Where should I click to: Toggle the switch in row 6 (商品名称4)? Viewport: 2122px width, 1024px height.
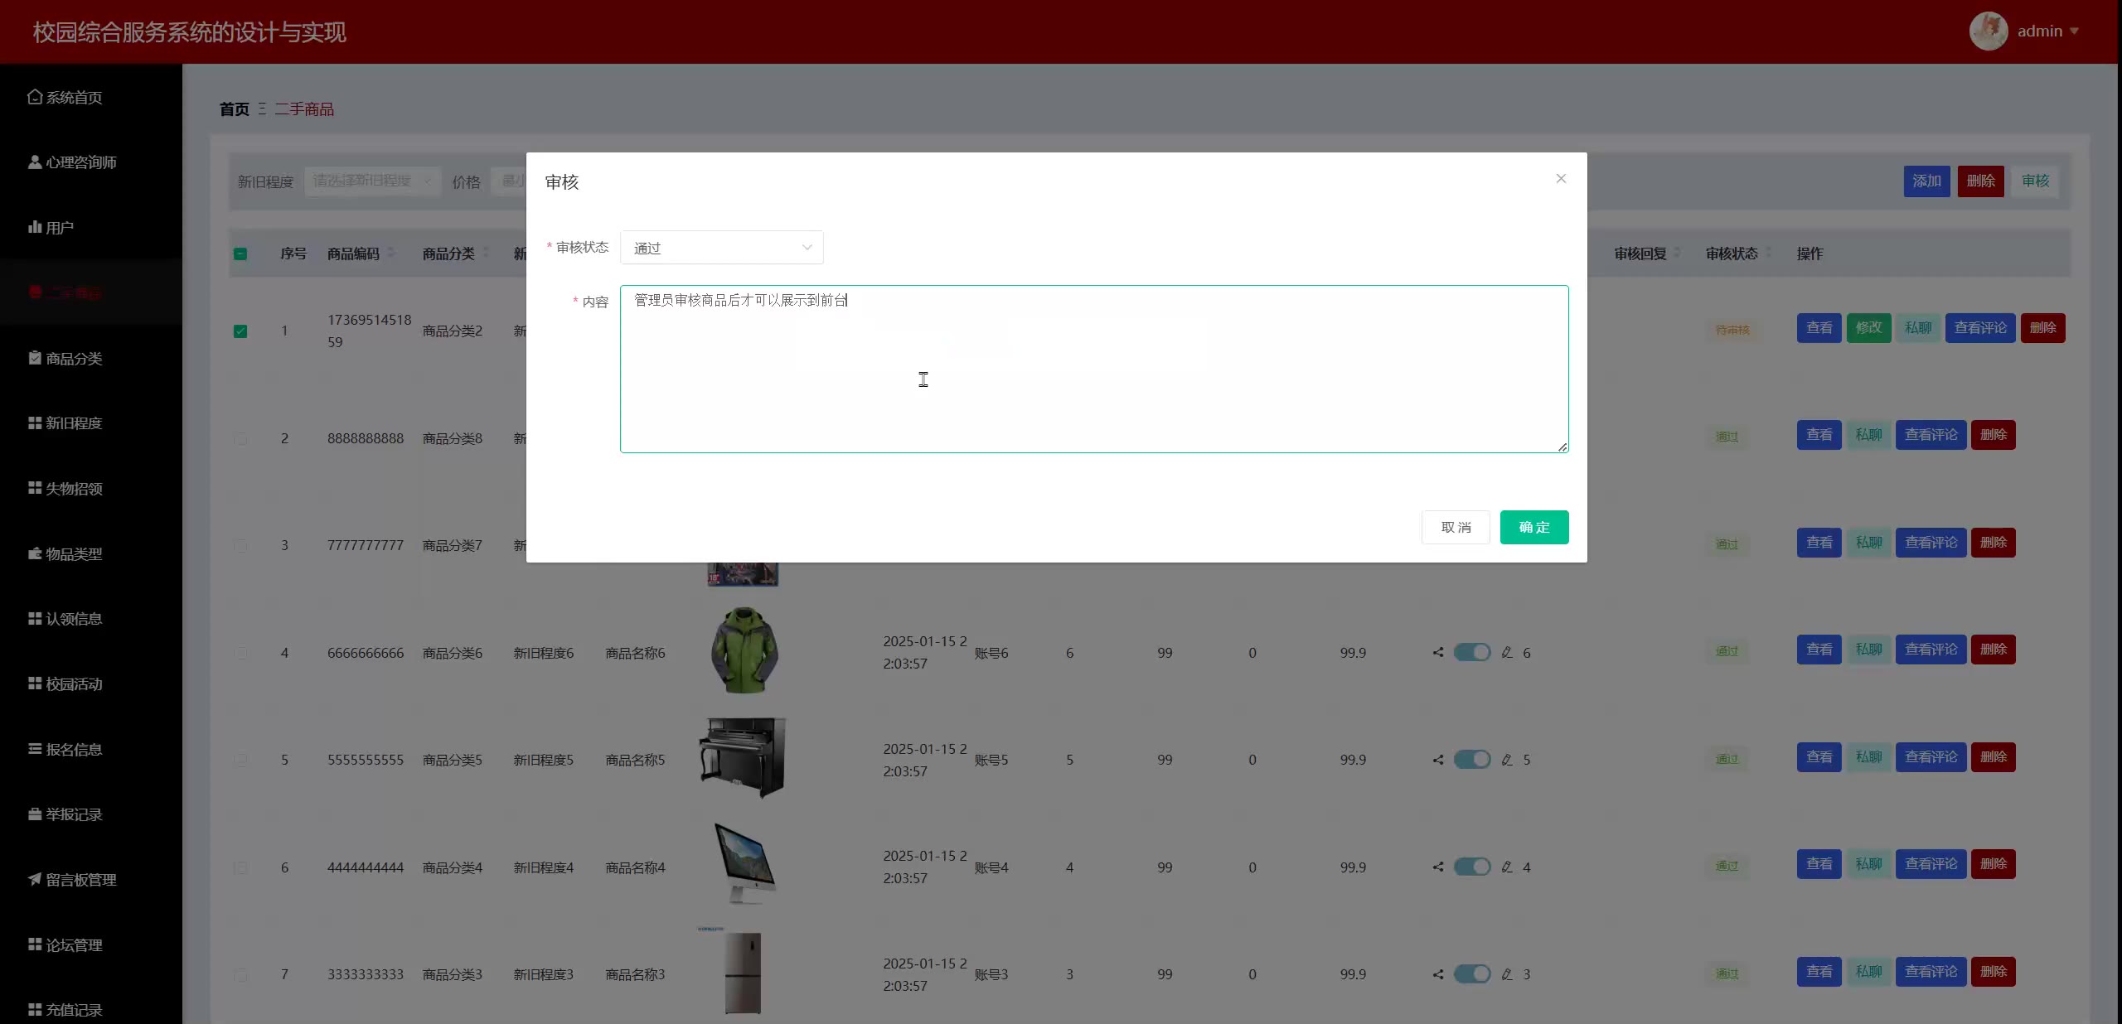[x=1472, y=867]
